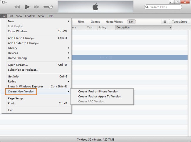
Task: Click the list options hamburger icon
Action: [x=165, y=22]
